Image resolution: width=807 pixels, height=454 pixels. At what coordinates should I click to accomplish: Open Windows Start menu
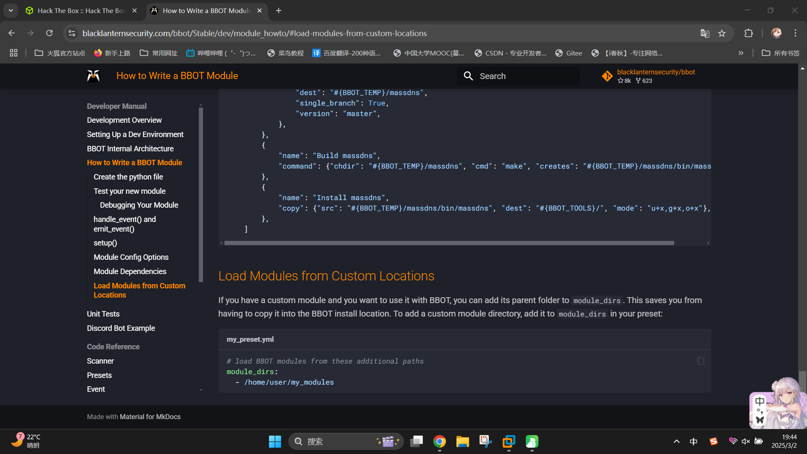pos(275,441)
